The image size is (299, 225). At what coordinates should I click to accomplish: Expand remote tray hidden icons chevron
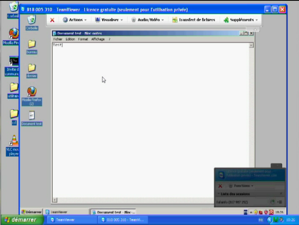(x=251, y=212)
